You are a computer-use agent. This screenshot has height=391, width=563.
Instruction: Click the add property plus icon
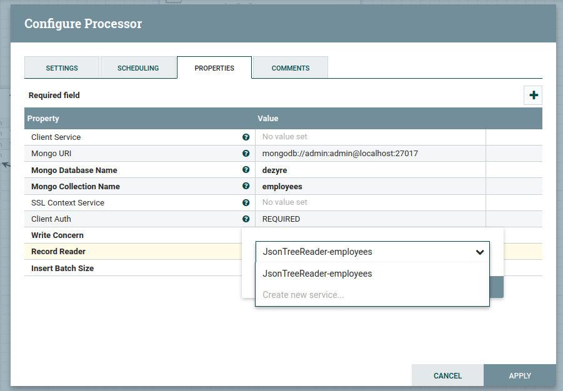point(533,95)
